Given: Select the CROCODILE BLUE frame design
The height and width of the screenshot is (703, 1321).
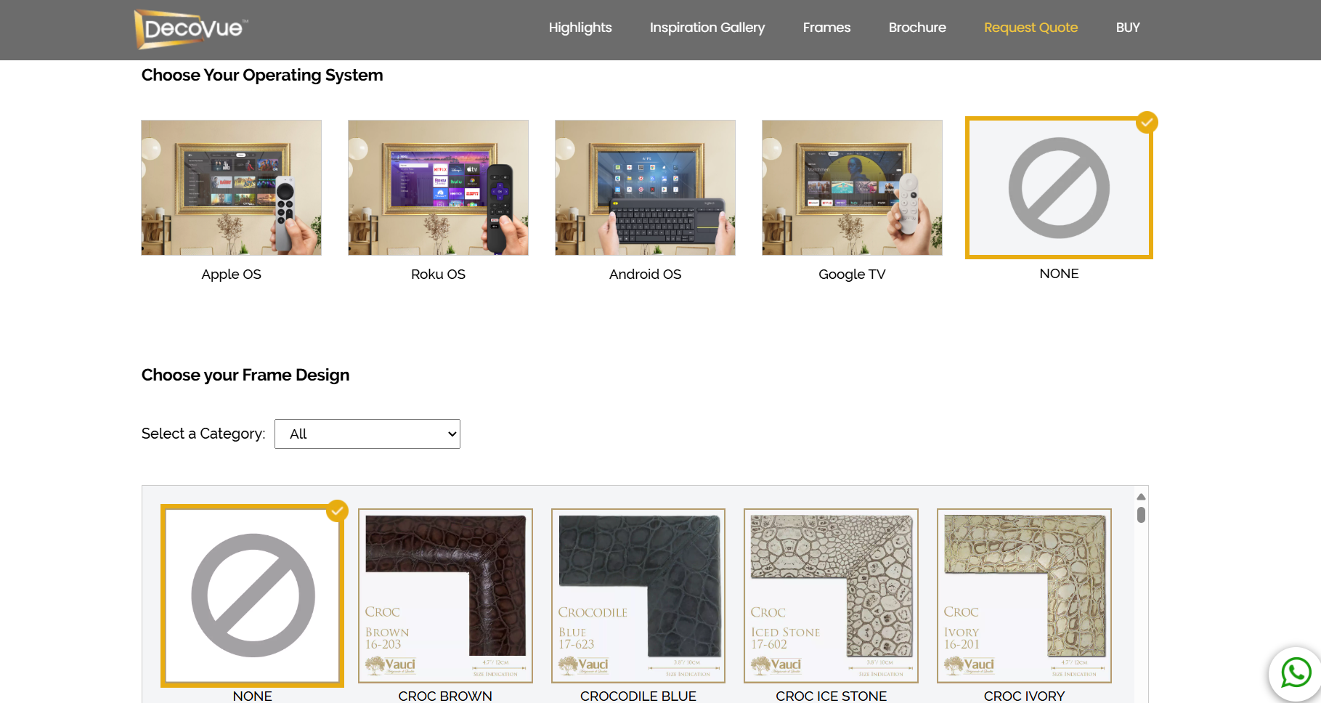Looking at the screenshot, I should [x=638, y=596].
